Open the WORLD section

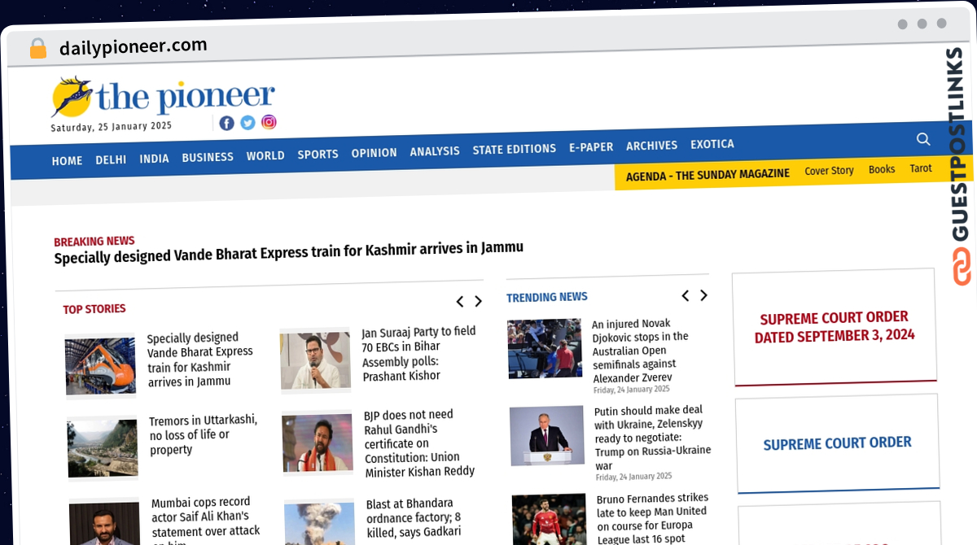pyautogui.click(x=265, y=155)
